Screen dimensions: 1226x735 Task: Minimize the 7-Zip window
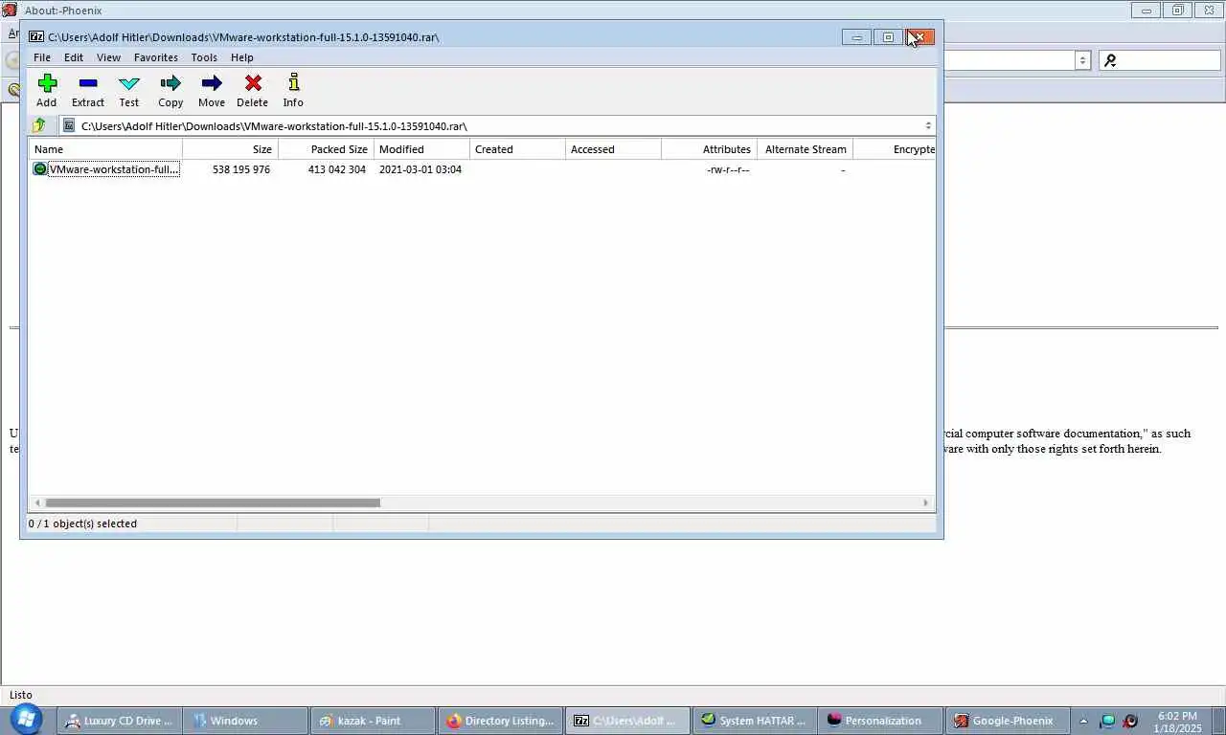[x=856, y=37]
